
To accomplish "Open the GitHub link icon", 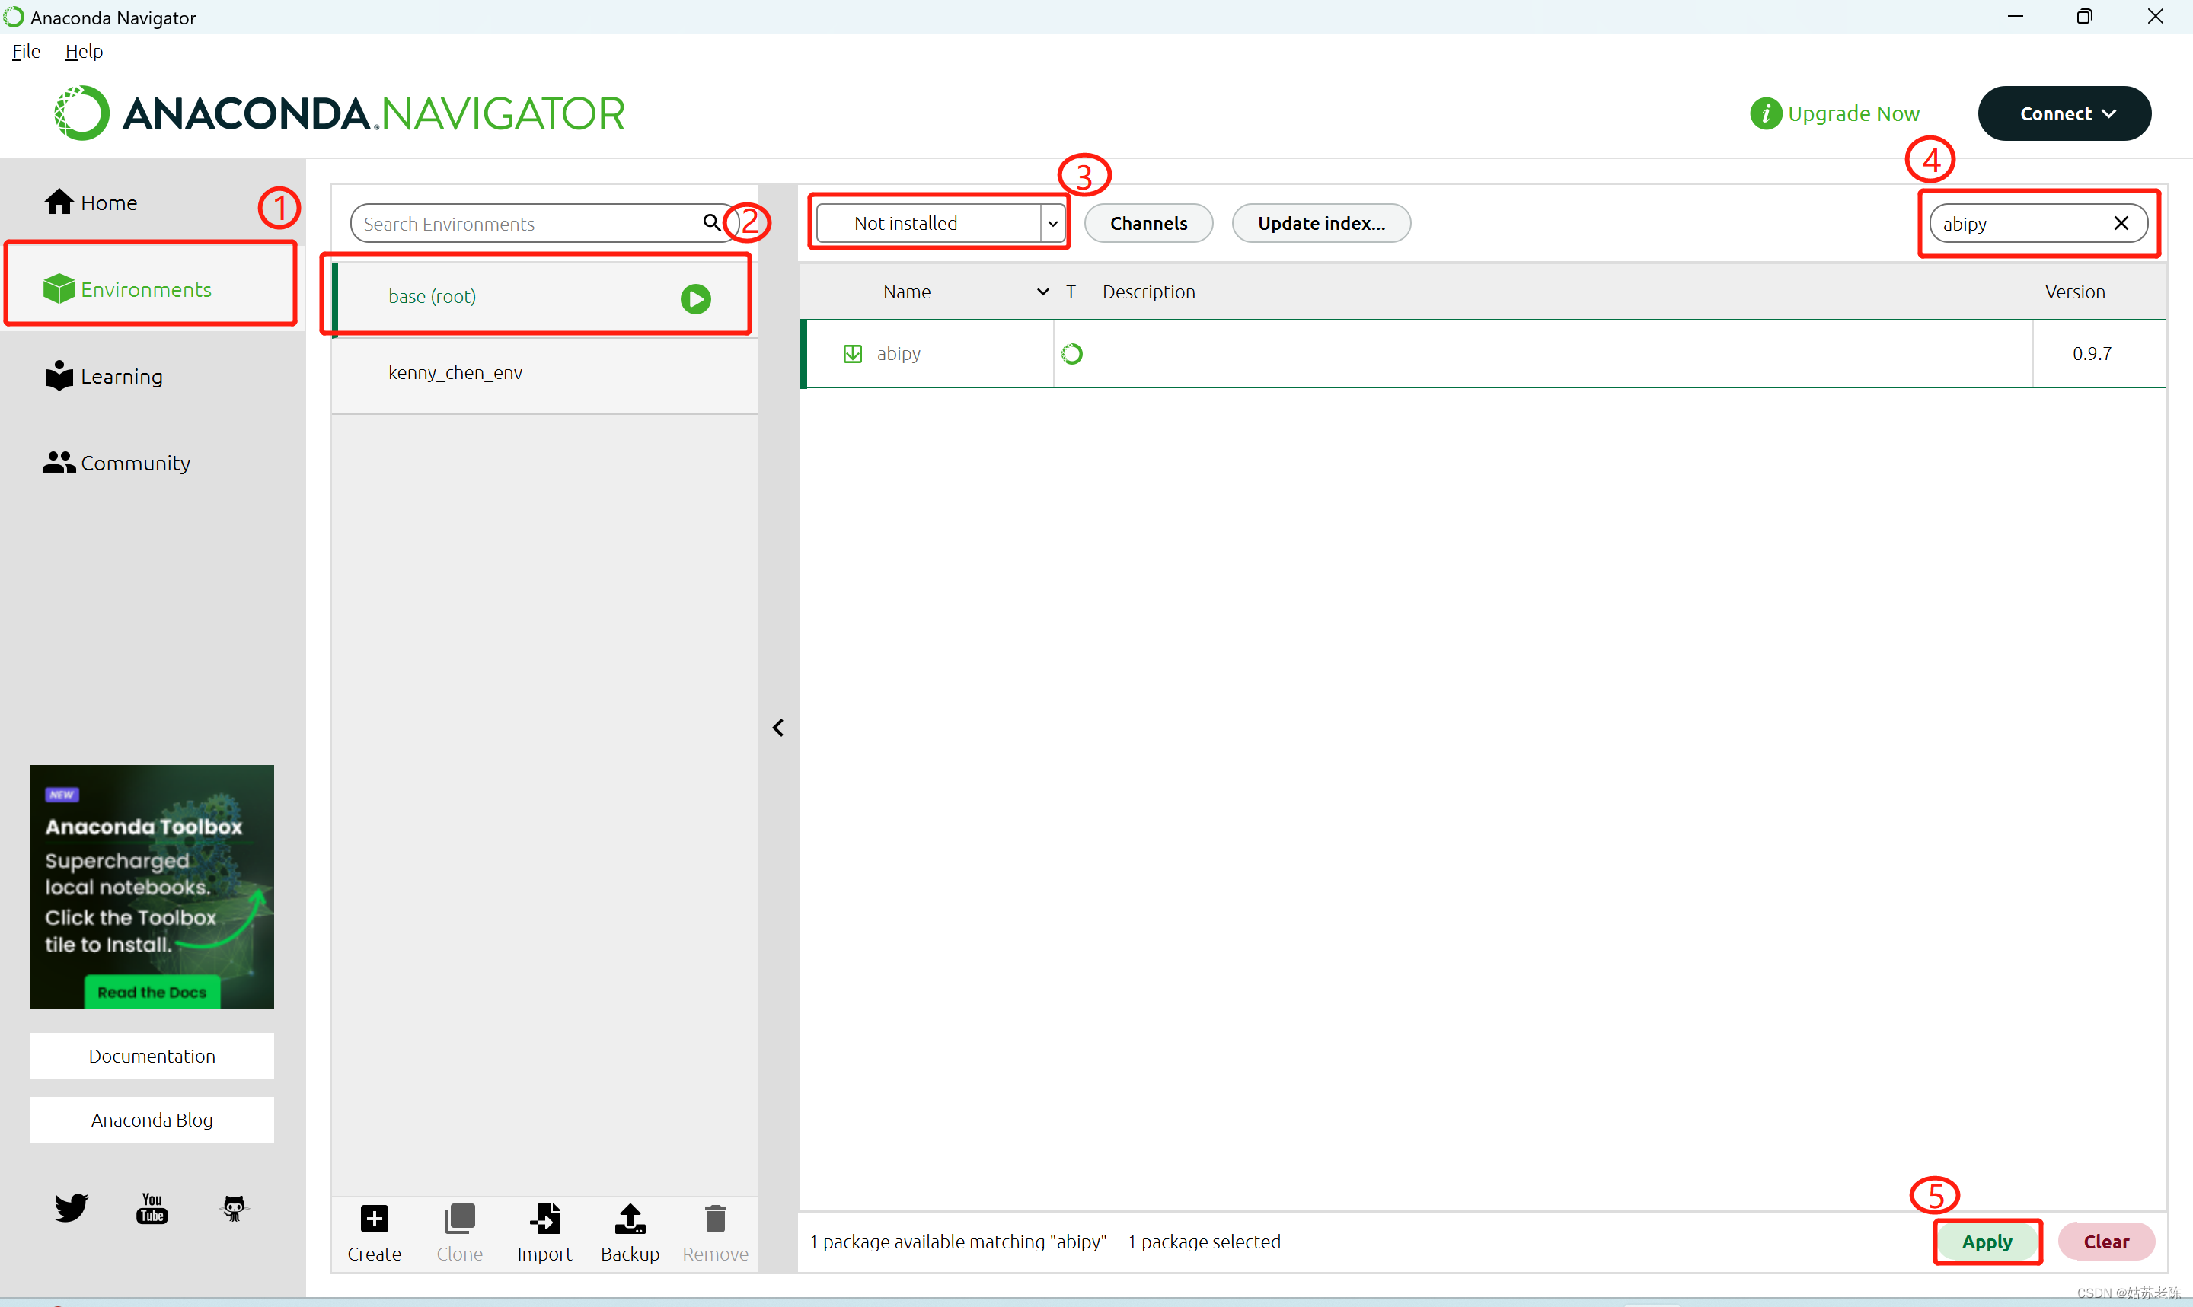I will click(x=234, y=1207).
